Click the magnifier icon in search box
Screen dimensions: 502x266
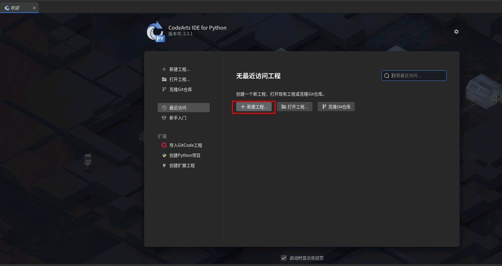[x=387, y=76]
